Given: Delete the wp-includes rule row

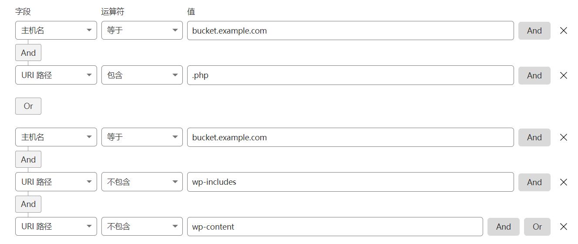Looking at the screenshot, I should (563, 182).
